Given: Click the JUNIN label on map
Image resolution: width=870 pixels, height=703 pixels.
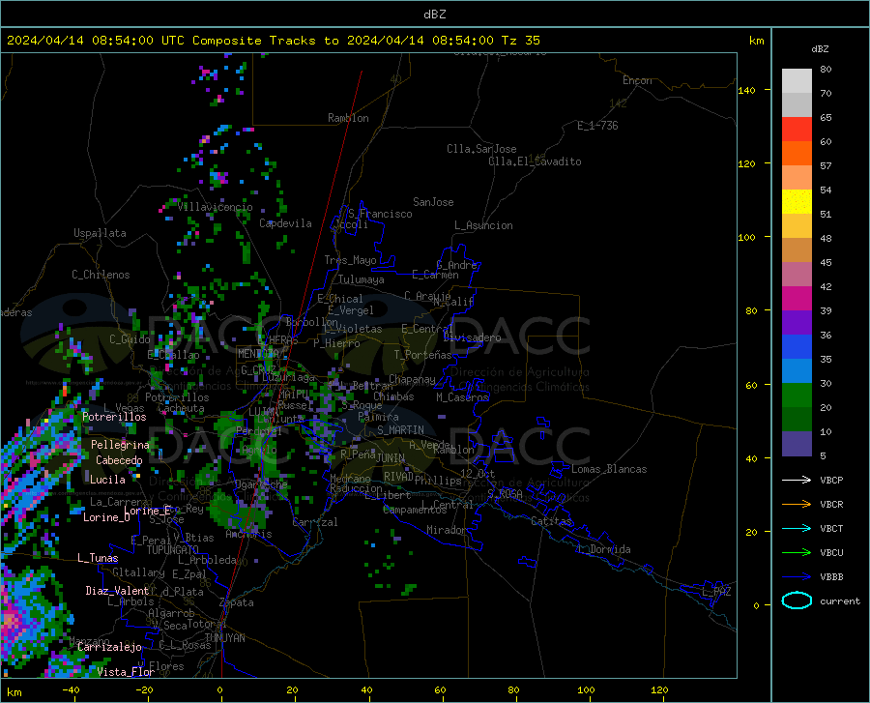Looking at the screenshot, I should [x=391, y=458].
